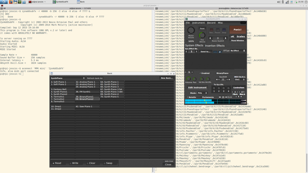Viewport: 308px width, 173px height.
Task: Click the lower -14dB VU meter bar
Action: click(213, 103)
